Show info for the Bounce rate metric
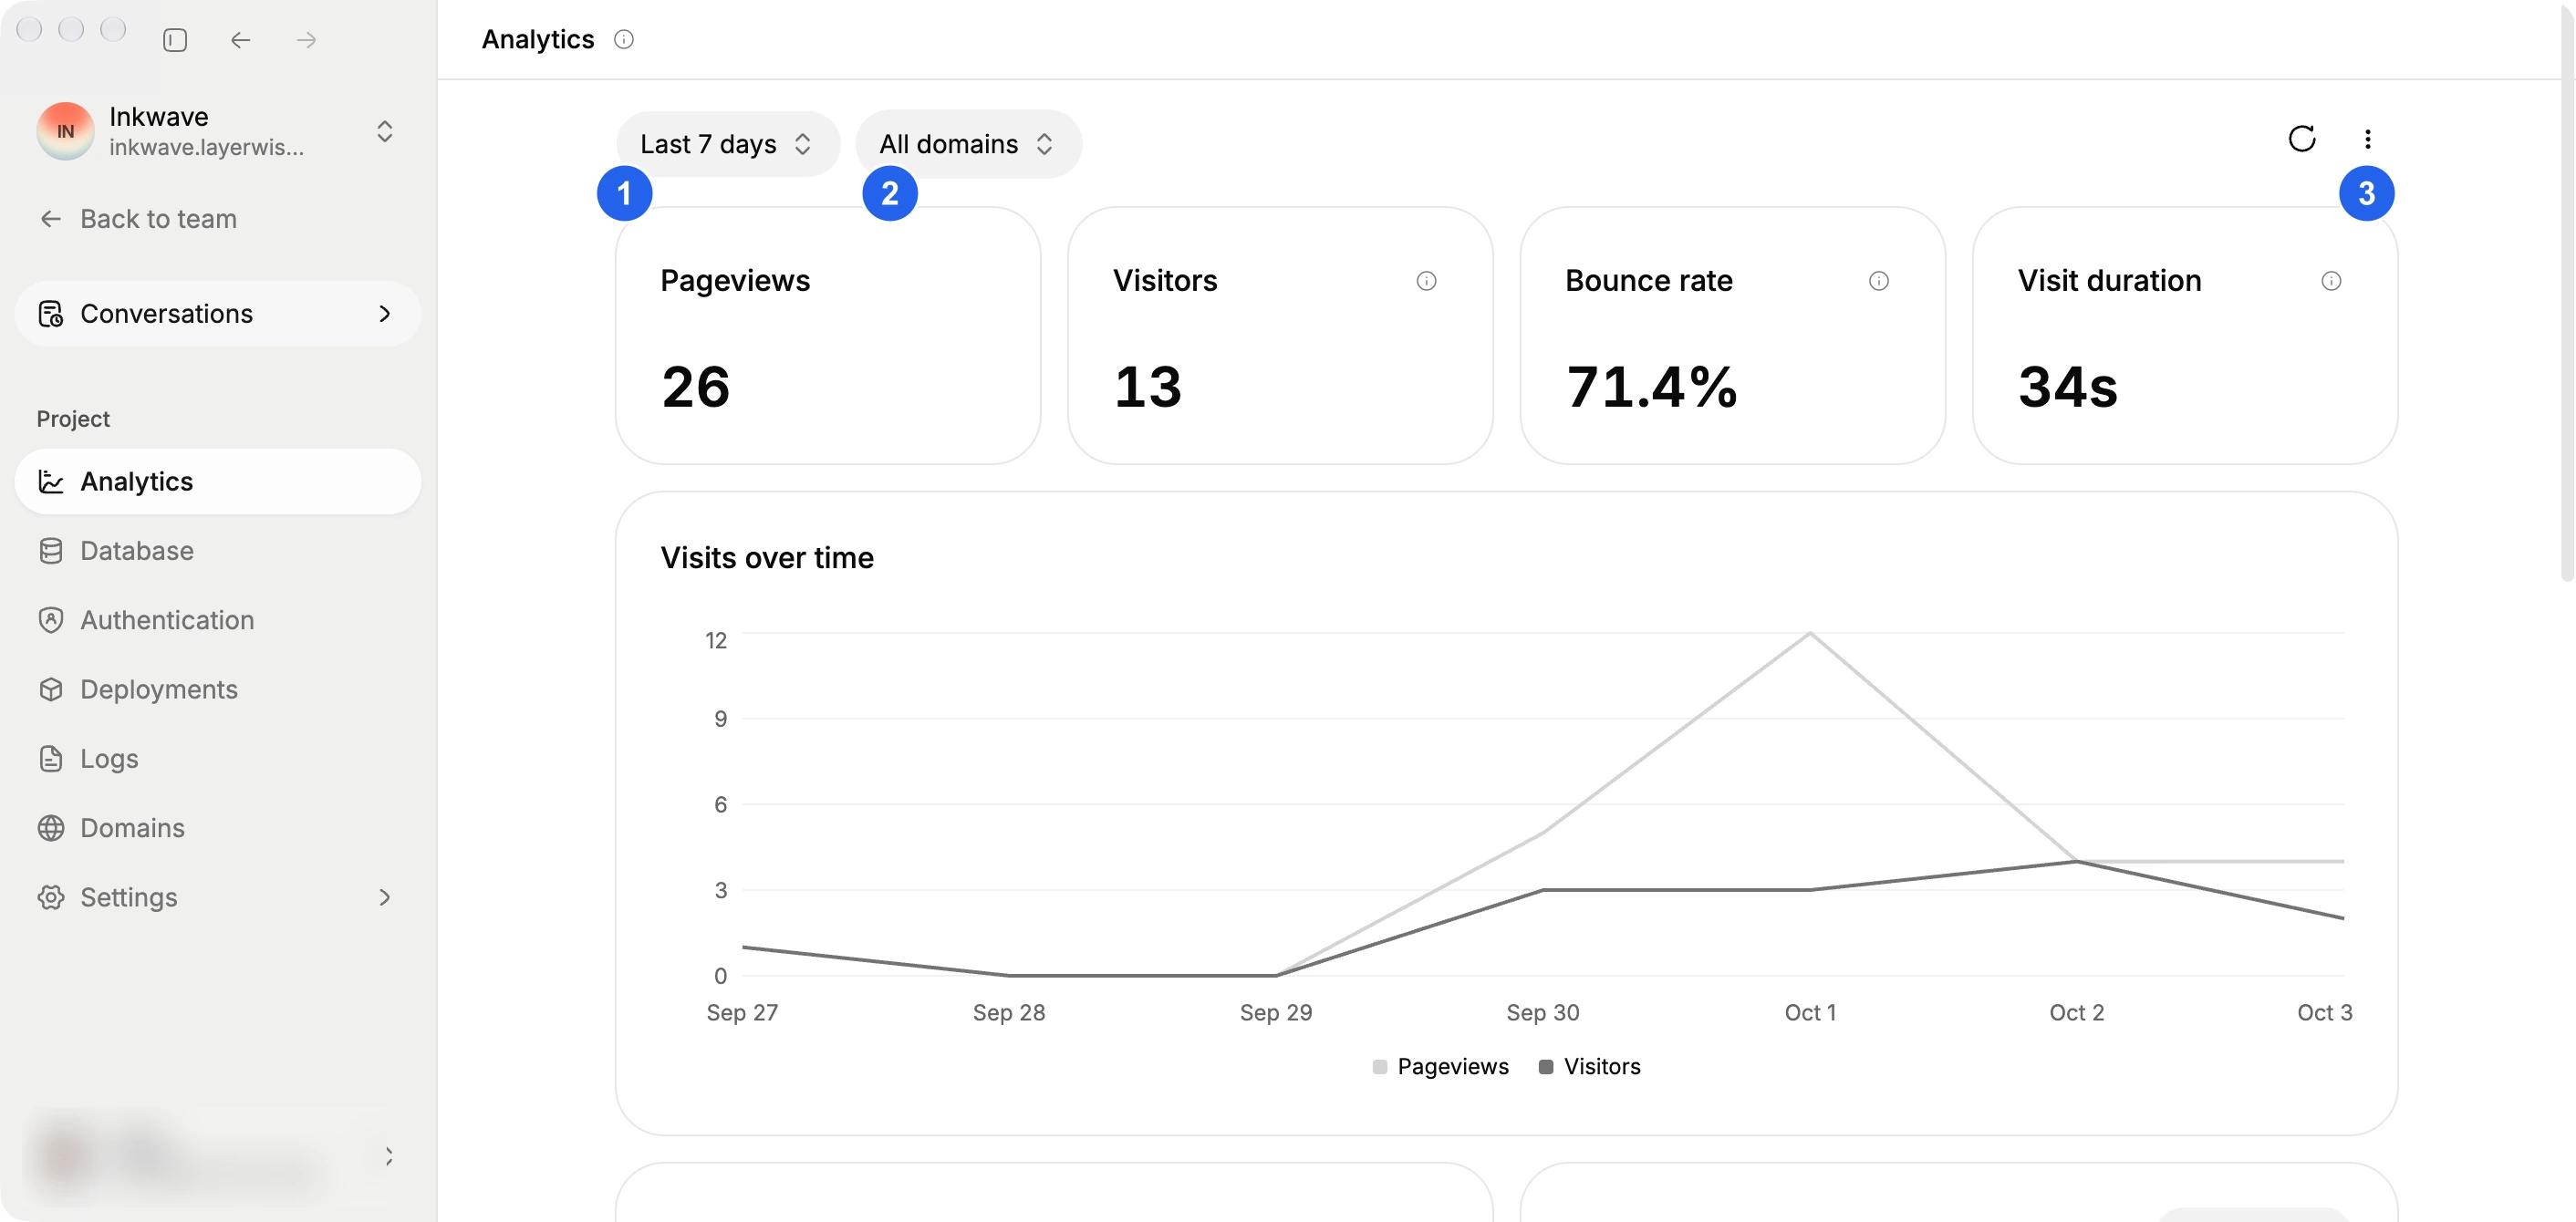Viewport: 2576px width, 1222px height. [x=1878, y=281]
